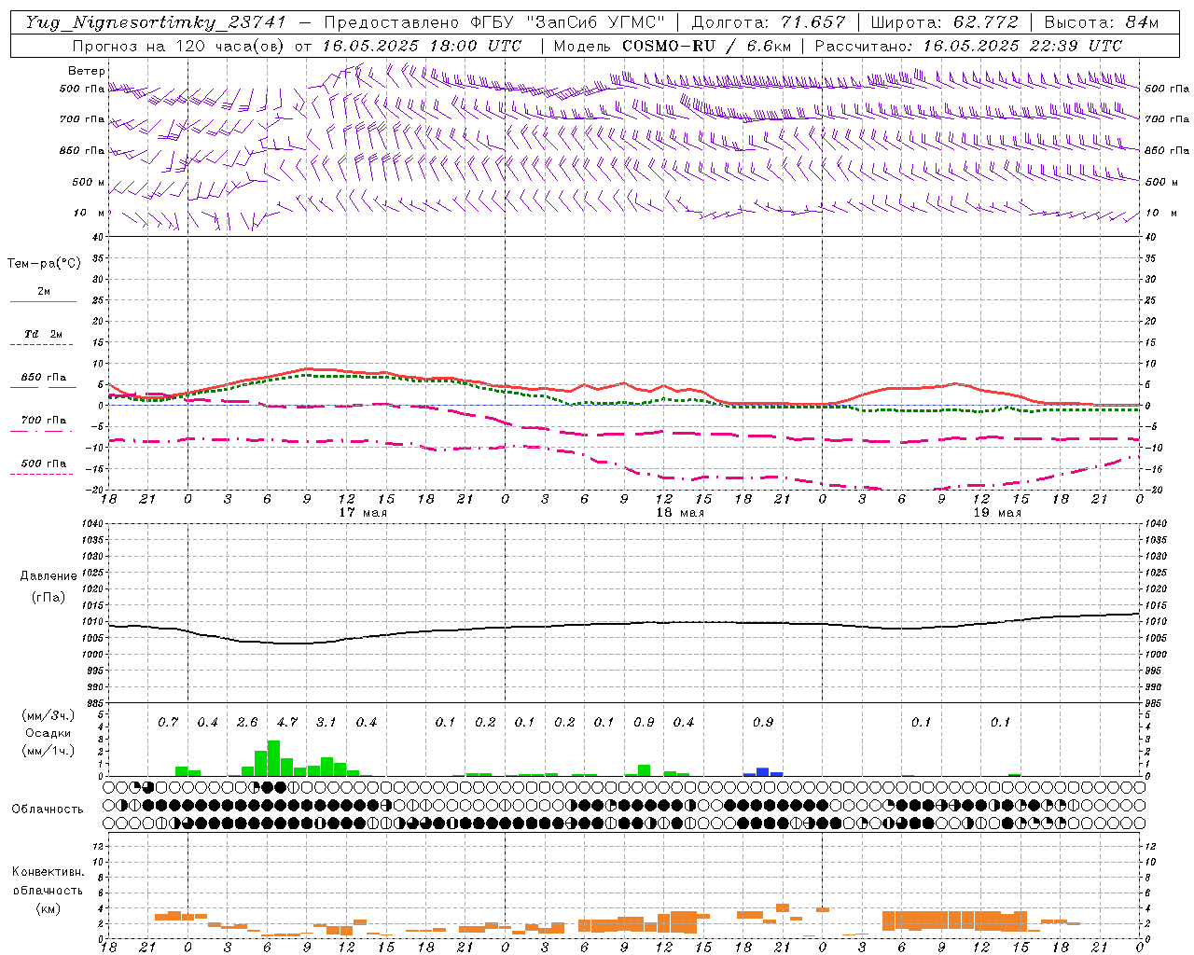Click the 18 мая date label
This screenshot has height=955, width=1194.
pos(680,513)
